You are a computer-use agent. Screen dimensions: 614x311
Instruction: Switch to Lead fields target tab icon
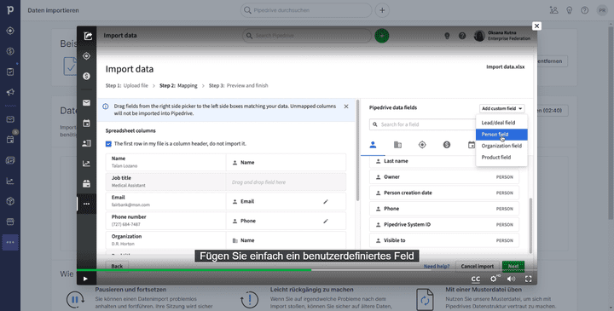tap(422, 145)
